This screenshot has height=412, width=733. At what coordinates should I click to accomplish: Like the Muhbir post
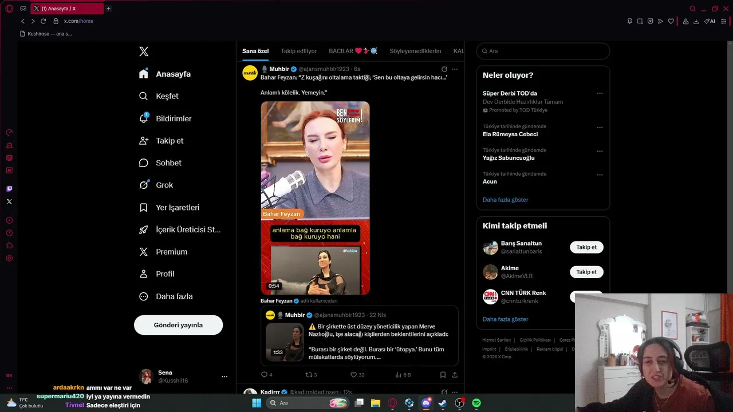point(353,375)
